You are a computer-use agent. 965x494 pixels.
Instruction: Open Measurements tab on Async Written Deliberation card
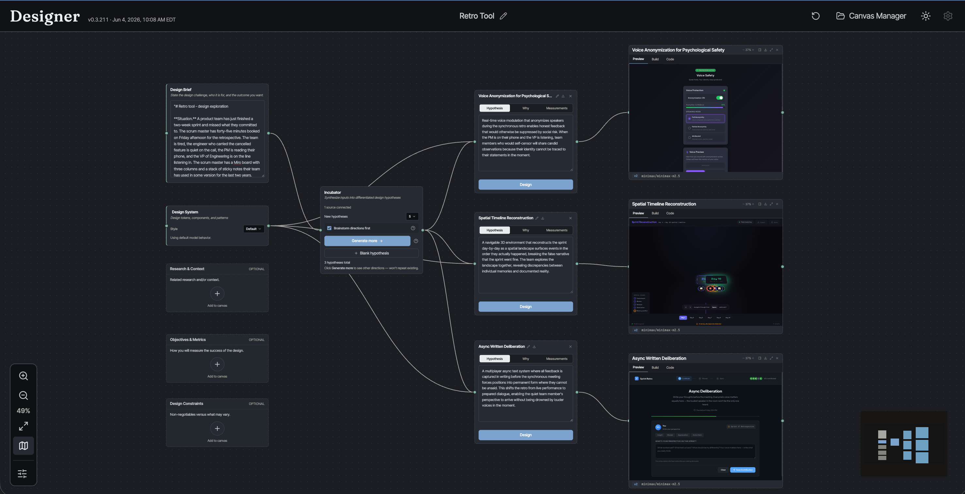tap(557, 359)
